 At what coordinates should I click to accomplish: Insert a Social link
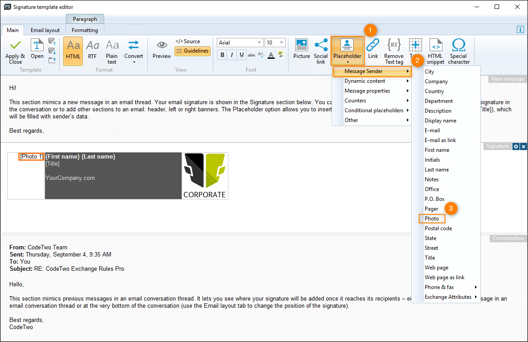[321, 51]
